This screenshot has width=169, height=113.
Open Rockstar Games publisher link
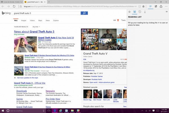pyautogui.click(x=97, y=76)
